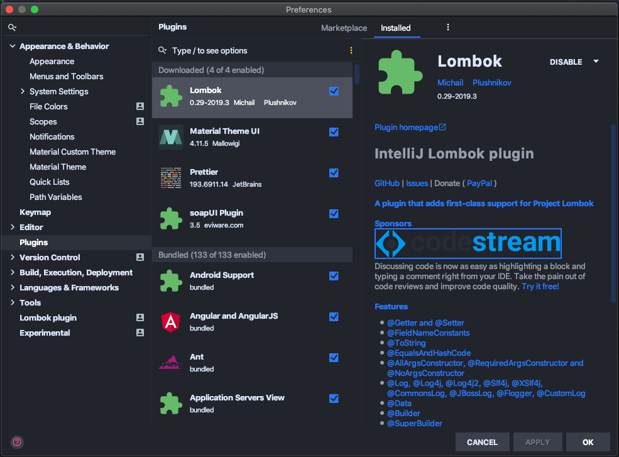This screenshot has width=619, height=457.
Task: Uncheck the Android Support checkbox
Action: tap(334, 276)
